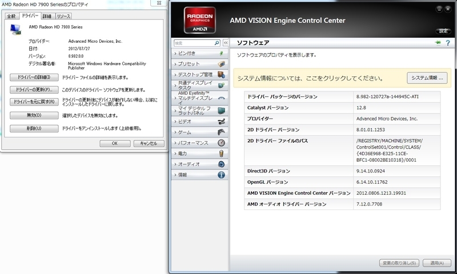Click OK in the properties dialog
Image resolution: width=457 pixels, height=274 pixels.
[115, 143]
